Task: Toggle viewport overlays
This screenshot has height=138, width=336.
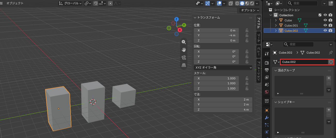Action: point(219,3)
